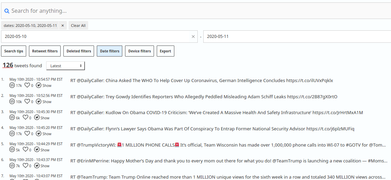This screenshot has width=391, height=180.
Task: Open the Happy Mother's Day tweet
Action: (x=229, y=161)
